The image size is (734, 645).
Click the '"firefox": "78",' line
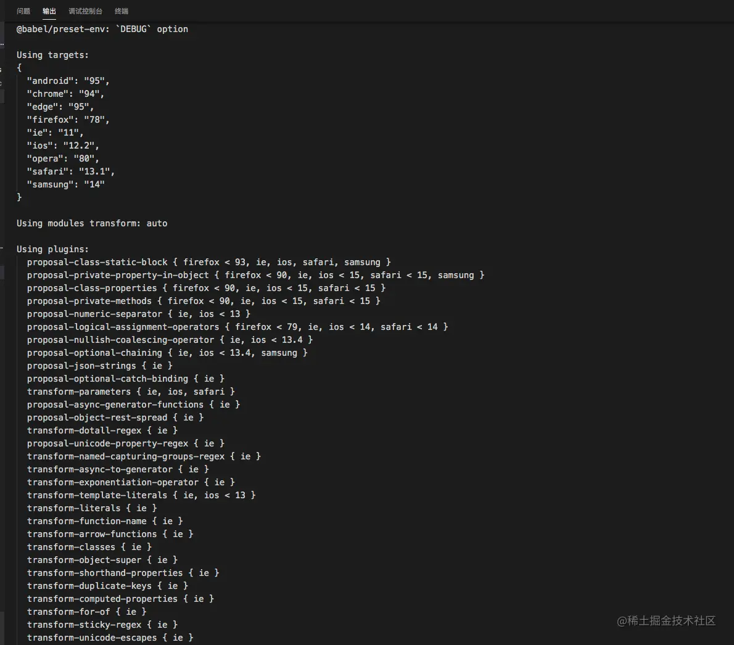coord(68,120)
